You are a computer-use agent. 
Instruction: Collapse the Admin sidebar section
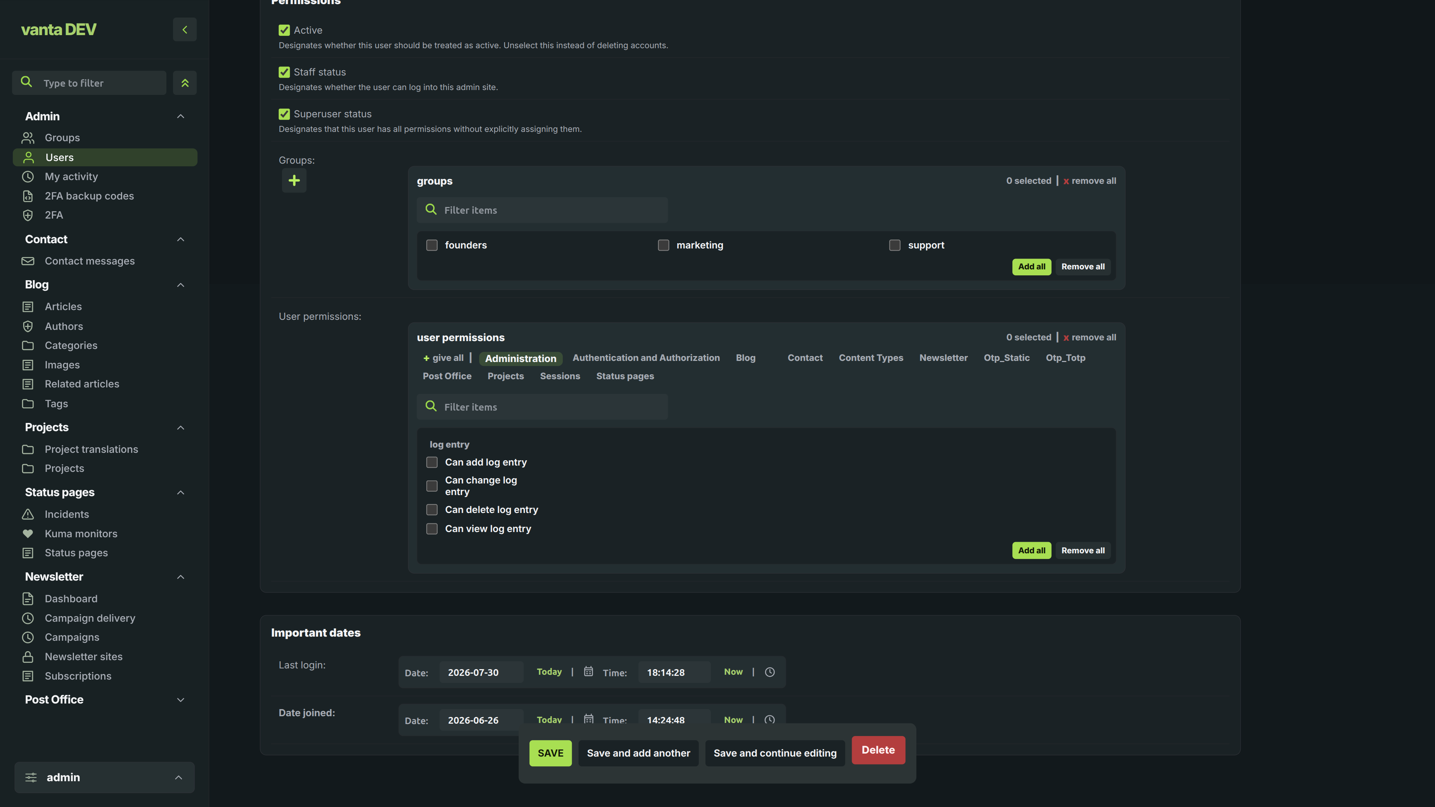pyautogui.click(x=180, y=117)
